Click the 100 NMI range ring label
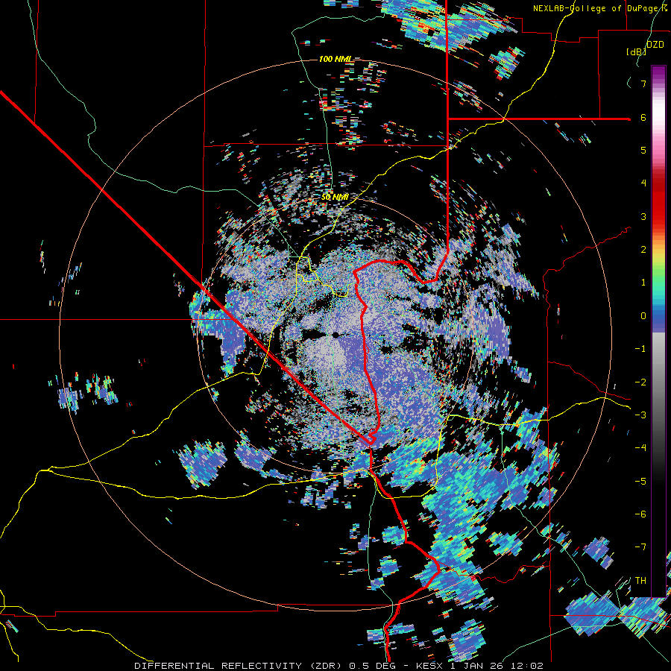Viewport: 671px width, 671px height. click(x=336, y=59)
